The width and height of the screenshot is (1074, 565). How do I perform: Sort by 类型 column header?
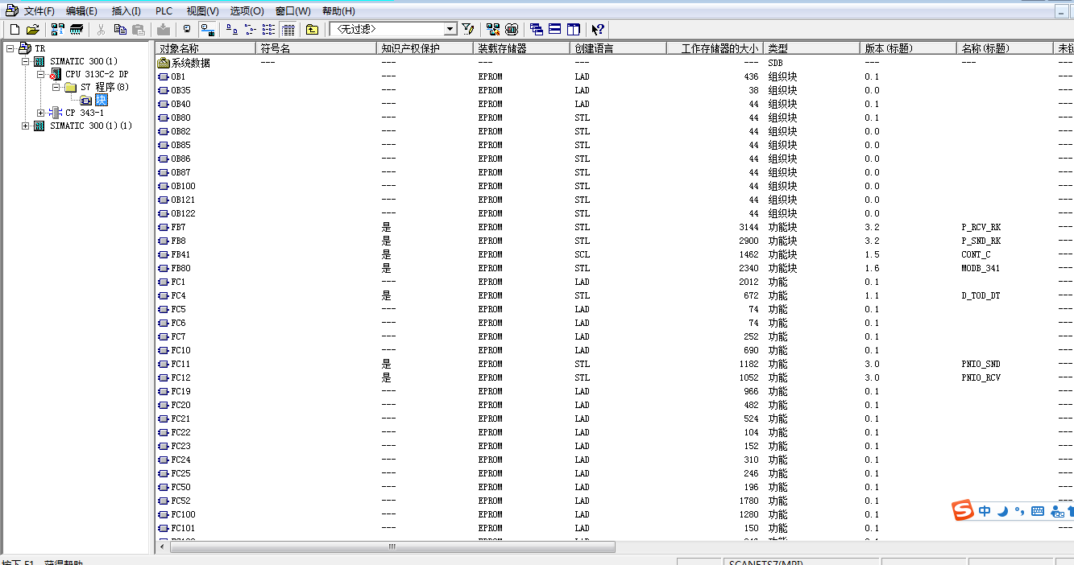tap(811, 48)
